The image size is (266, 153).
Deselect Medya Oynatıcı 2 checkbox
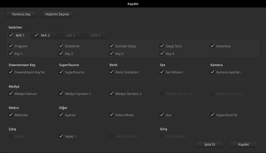[x=111, y=93]
